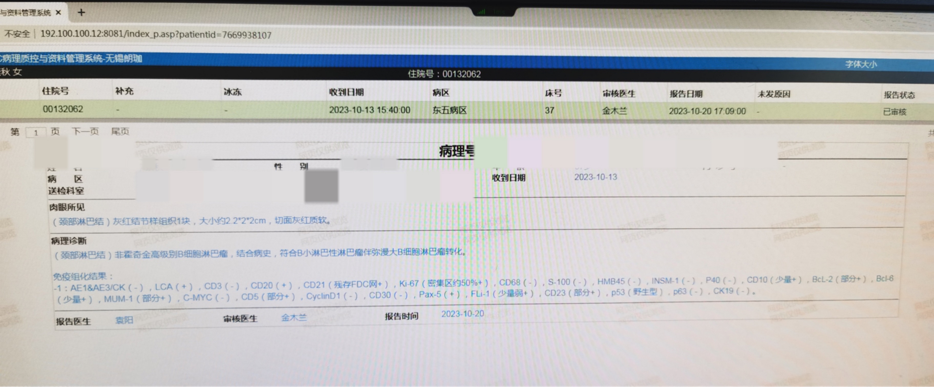Click the 住院号 column header
Screen dimensions: 934x387
click(56, 91)
